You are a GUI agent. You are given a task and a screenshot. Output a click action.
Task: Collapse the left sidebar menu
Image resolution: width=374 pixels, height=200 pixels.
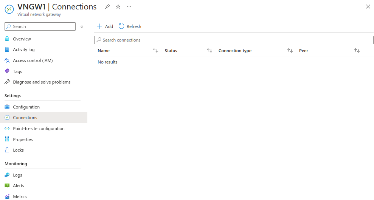click(x=82, y=26)
